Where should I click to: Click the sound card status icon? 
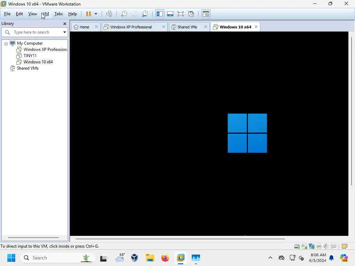pos(326,246)
